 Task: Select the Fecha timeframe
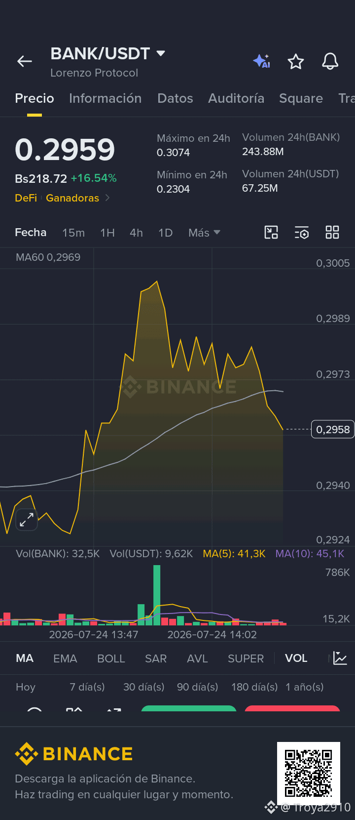click(31, 232)
